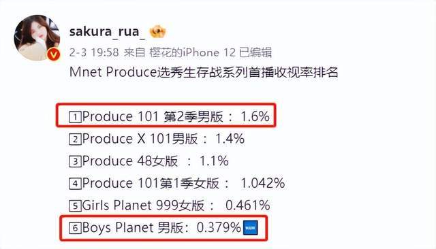Click the boxed number 6 icon

(x=75, y=228)
